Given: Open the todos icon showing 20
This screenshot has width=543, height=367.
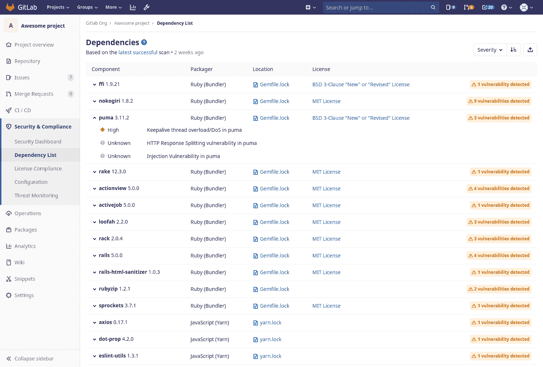Looking at the screenshot, I should [x=487, y=7].
